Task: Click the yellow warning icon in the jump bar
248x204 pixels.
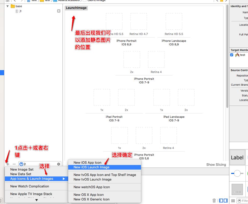Action: (x=222, y=1)
